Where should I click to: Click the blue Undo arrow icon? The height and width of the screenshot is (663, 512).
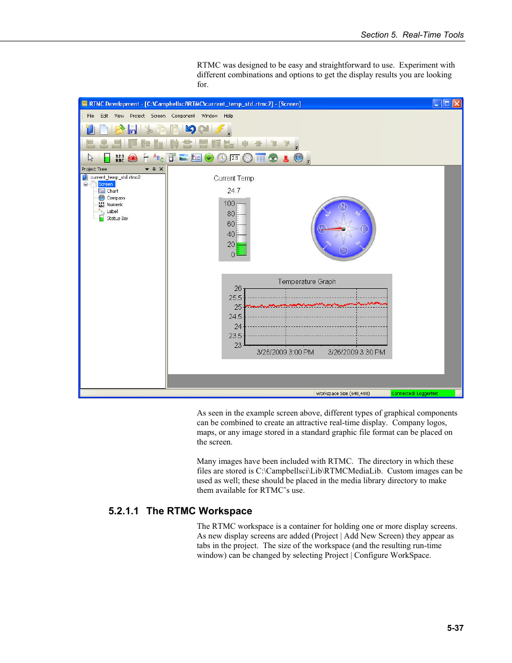click(x=191, y=129)
